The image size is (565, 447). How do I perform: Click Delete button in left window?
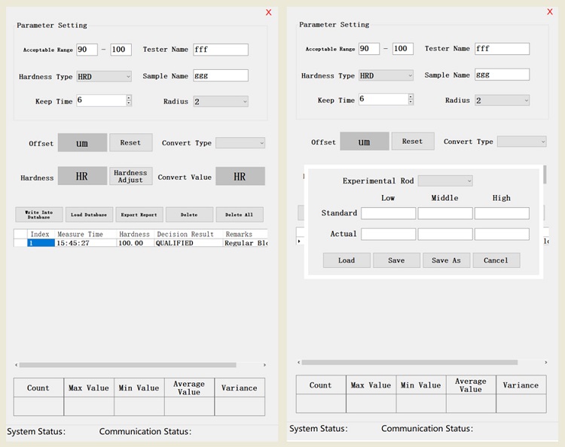(x=189, y=214)
